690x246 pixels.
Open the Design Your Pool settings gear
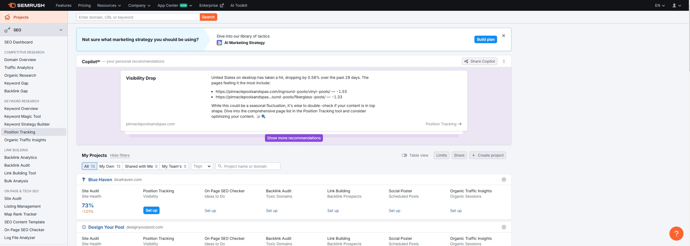(504, 227)
